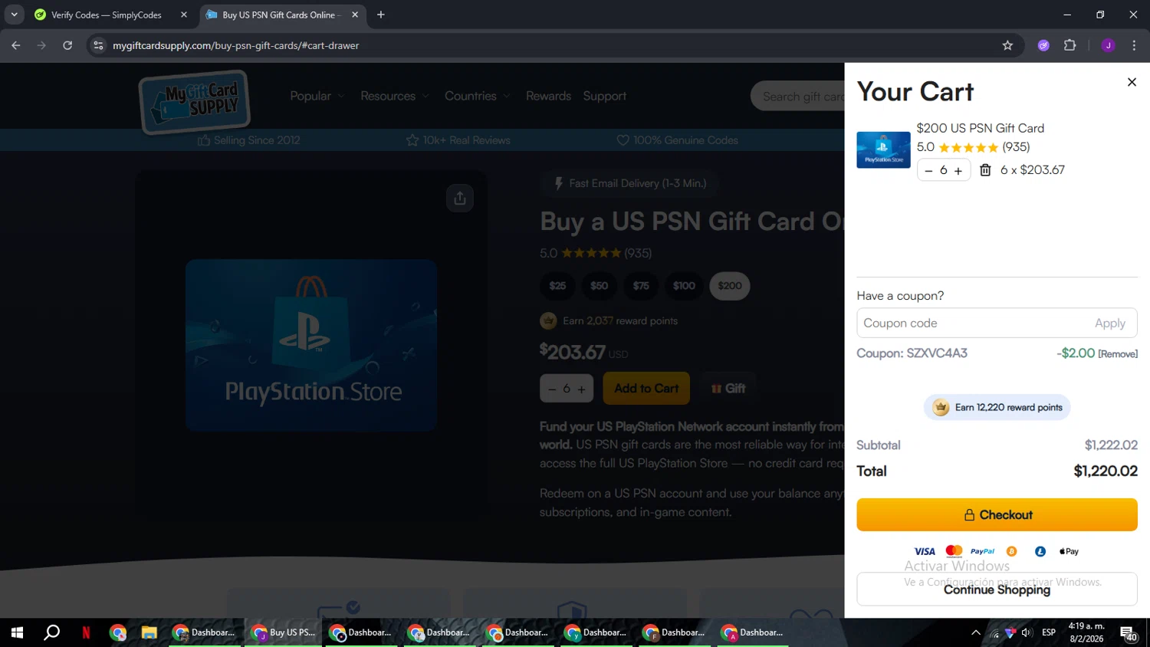Image resolution: width=1150 pixels, height=647 pixels.
Task: Open the Rewards page
Action: 548,96
